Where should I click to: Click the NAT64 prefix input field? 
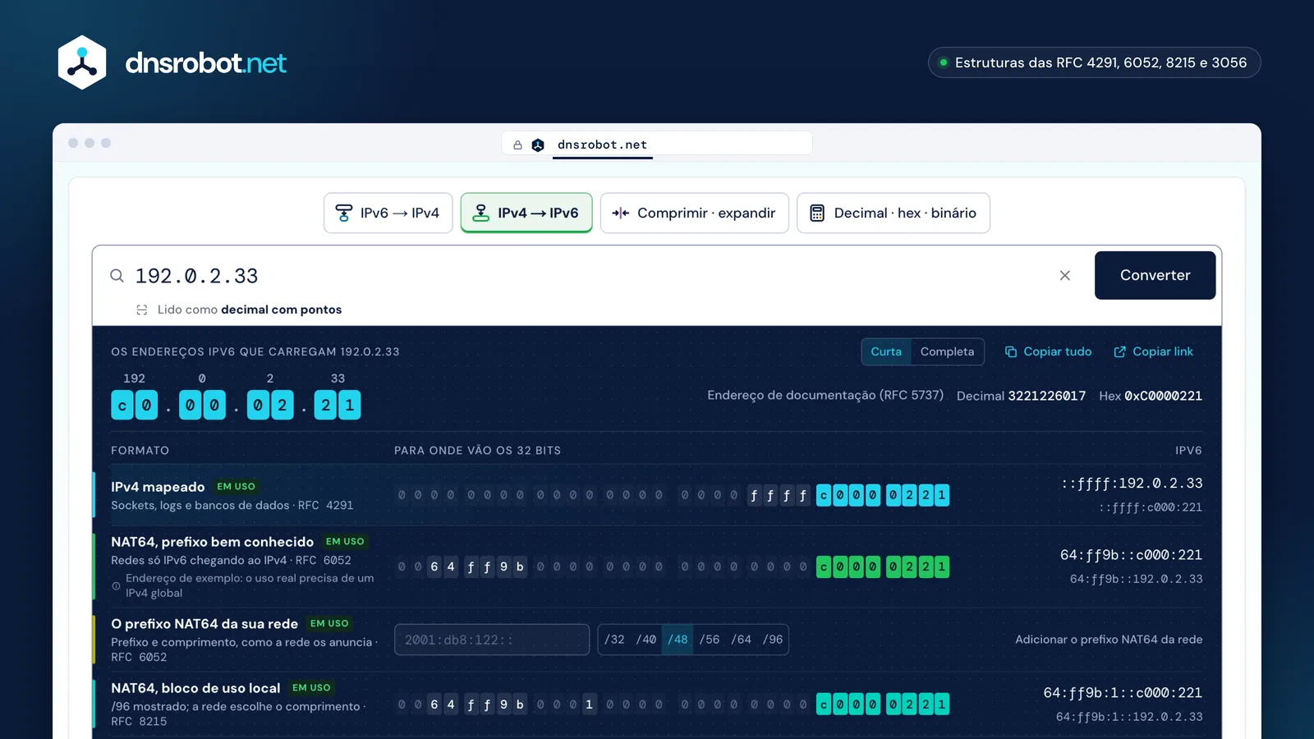[x=492, y=640]
